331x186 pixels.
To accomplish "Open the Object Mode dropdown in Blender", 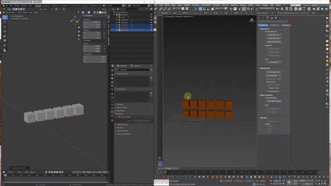I will 9,12.
